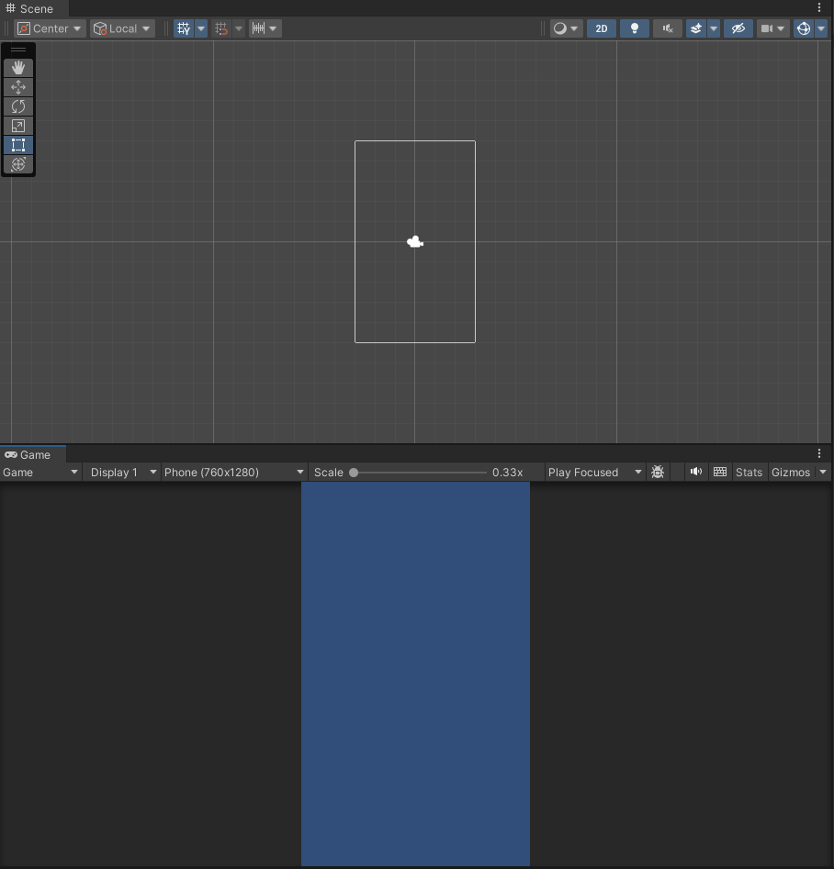Open Phone (760x1280) resolution dropdown
The image size is (834, 869).
pyautogui.click(x=234, y=473)
